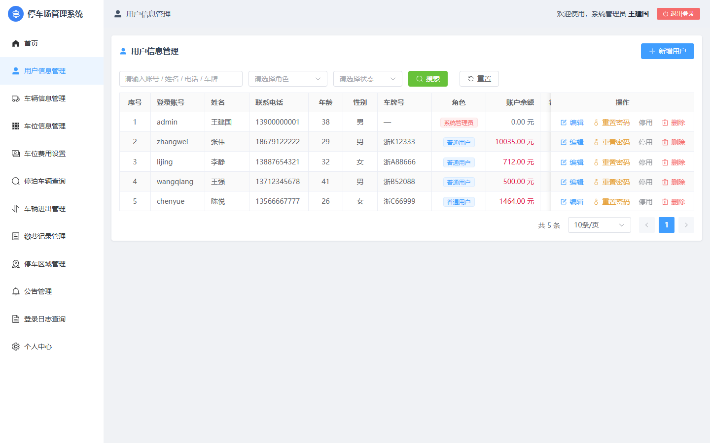
Task: Click the grid icon for 车位信息管理
Action: pyautogui.click(x=16, y=126)
